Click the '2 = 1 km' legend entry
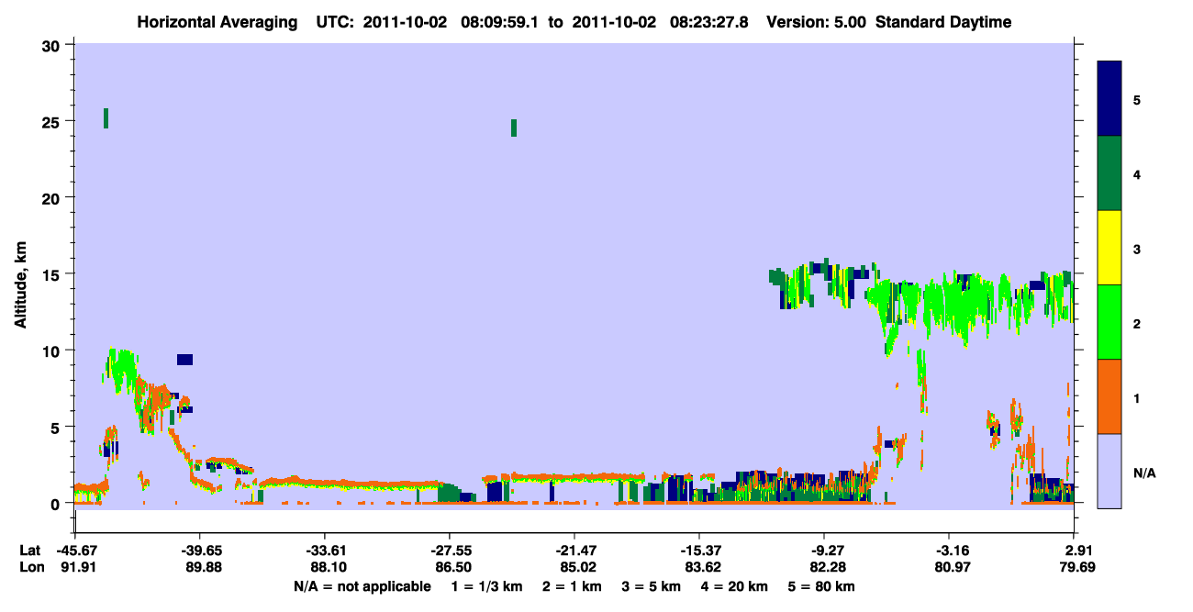Image resolution: width=1193 pixels, height=612 pixels. [x=572, y=586]
